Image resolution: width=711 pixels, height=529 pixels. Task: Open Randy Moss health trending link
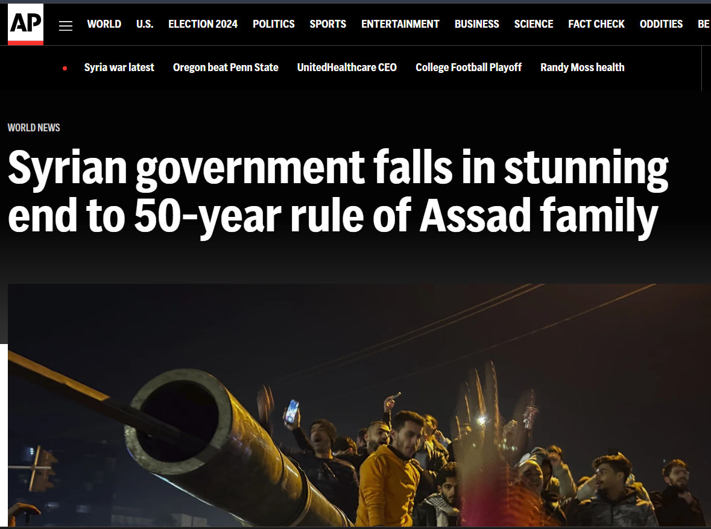click(x=582, y=67)
